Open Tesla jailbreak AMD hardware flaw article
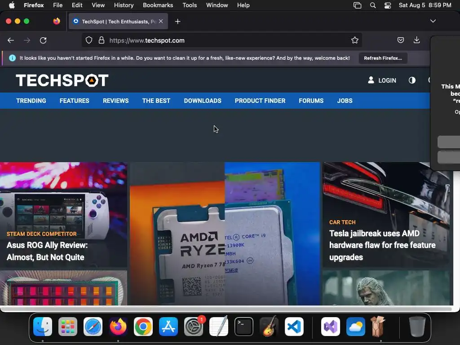460x345 pixels. (x=382, y=245)
